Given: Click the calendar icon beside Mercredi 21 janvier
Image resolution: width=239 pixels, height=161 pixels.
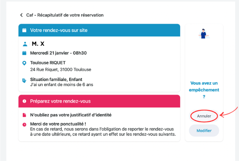Looking at the screenshot, I should [x=24, y=53].
